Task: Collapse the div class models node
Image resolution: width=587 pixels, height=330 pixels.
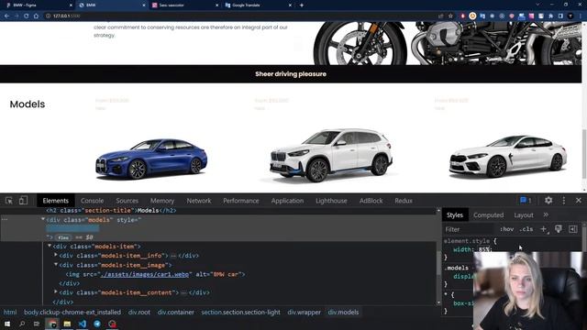Action: click(x=43, y=219)
